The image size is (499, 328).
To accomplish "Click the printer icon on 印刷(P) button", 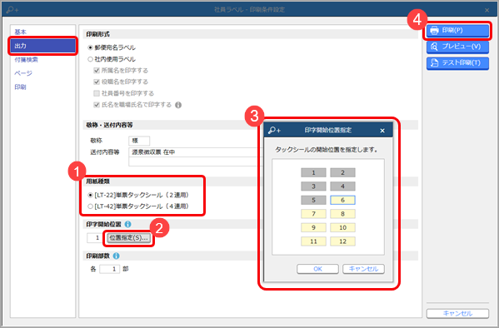I will pos(434,31).
